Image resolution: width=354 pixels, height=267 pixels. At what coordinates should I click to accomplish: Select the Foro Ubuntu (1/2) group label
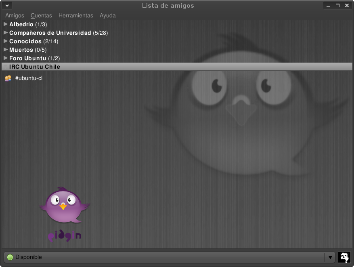(35, 58)
